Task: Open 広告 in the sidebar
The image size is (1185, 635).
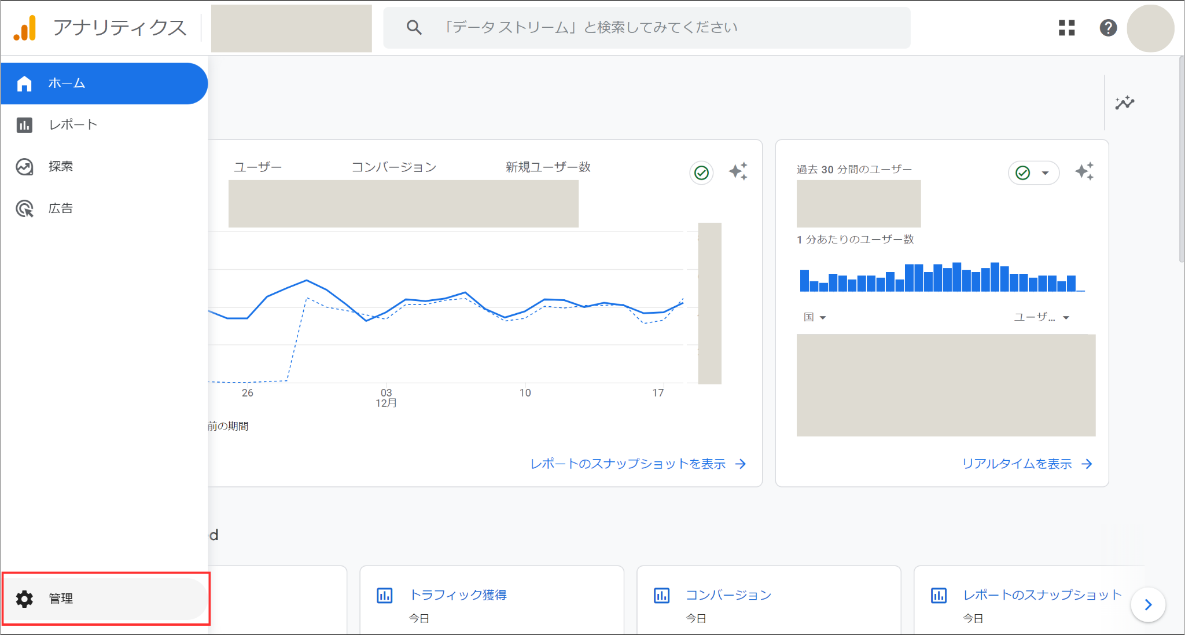Action: click(x=104, y=208)
